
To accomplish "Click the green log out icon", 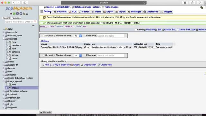I will (14, 14).
